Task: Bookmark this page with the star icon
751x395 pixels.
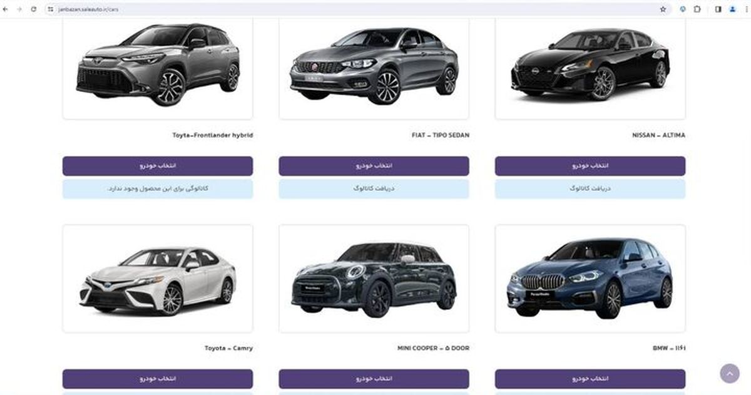Action: click(663, 9)
